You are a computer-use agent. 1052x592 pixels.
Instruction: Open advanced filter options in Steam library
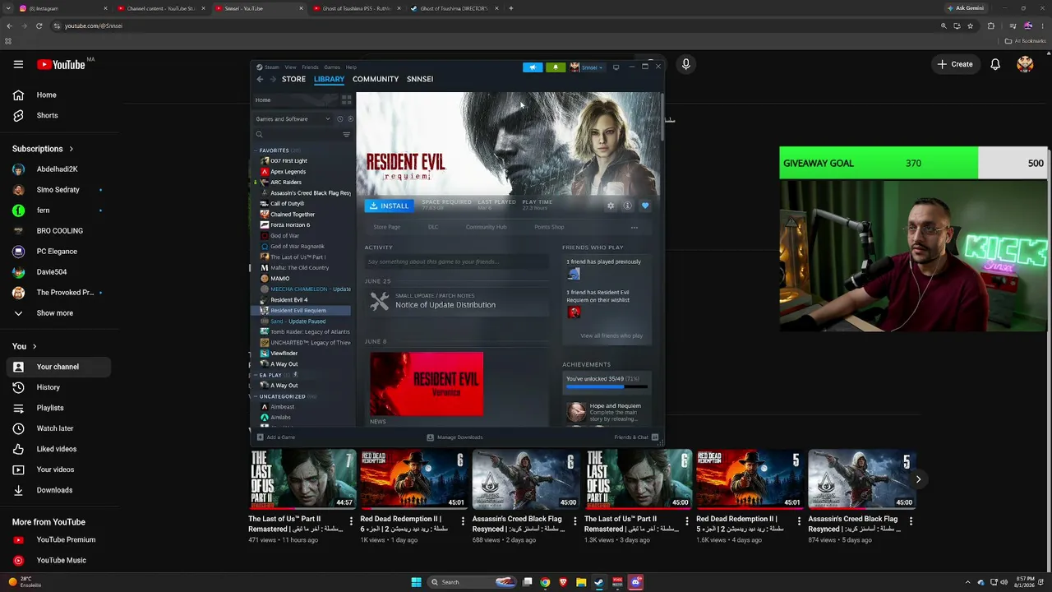point(346,135)
